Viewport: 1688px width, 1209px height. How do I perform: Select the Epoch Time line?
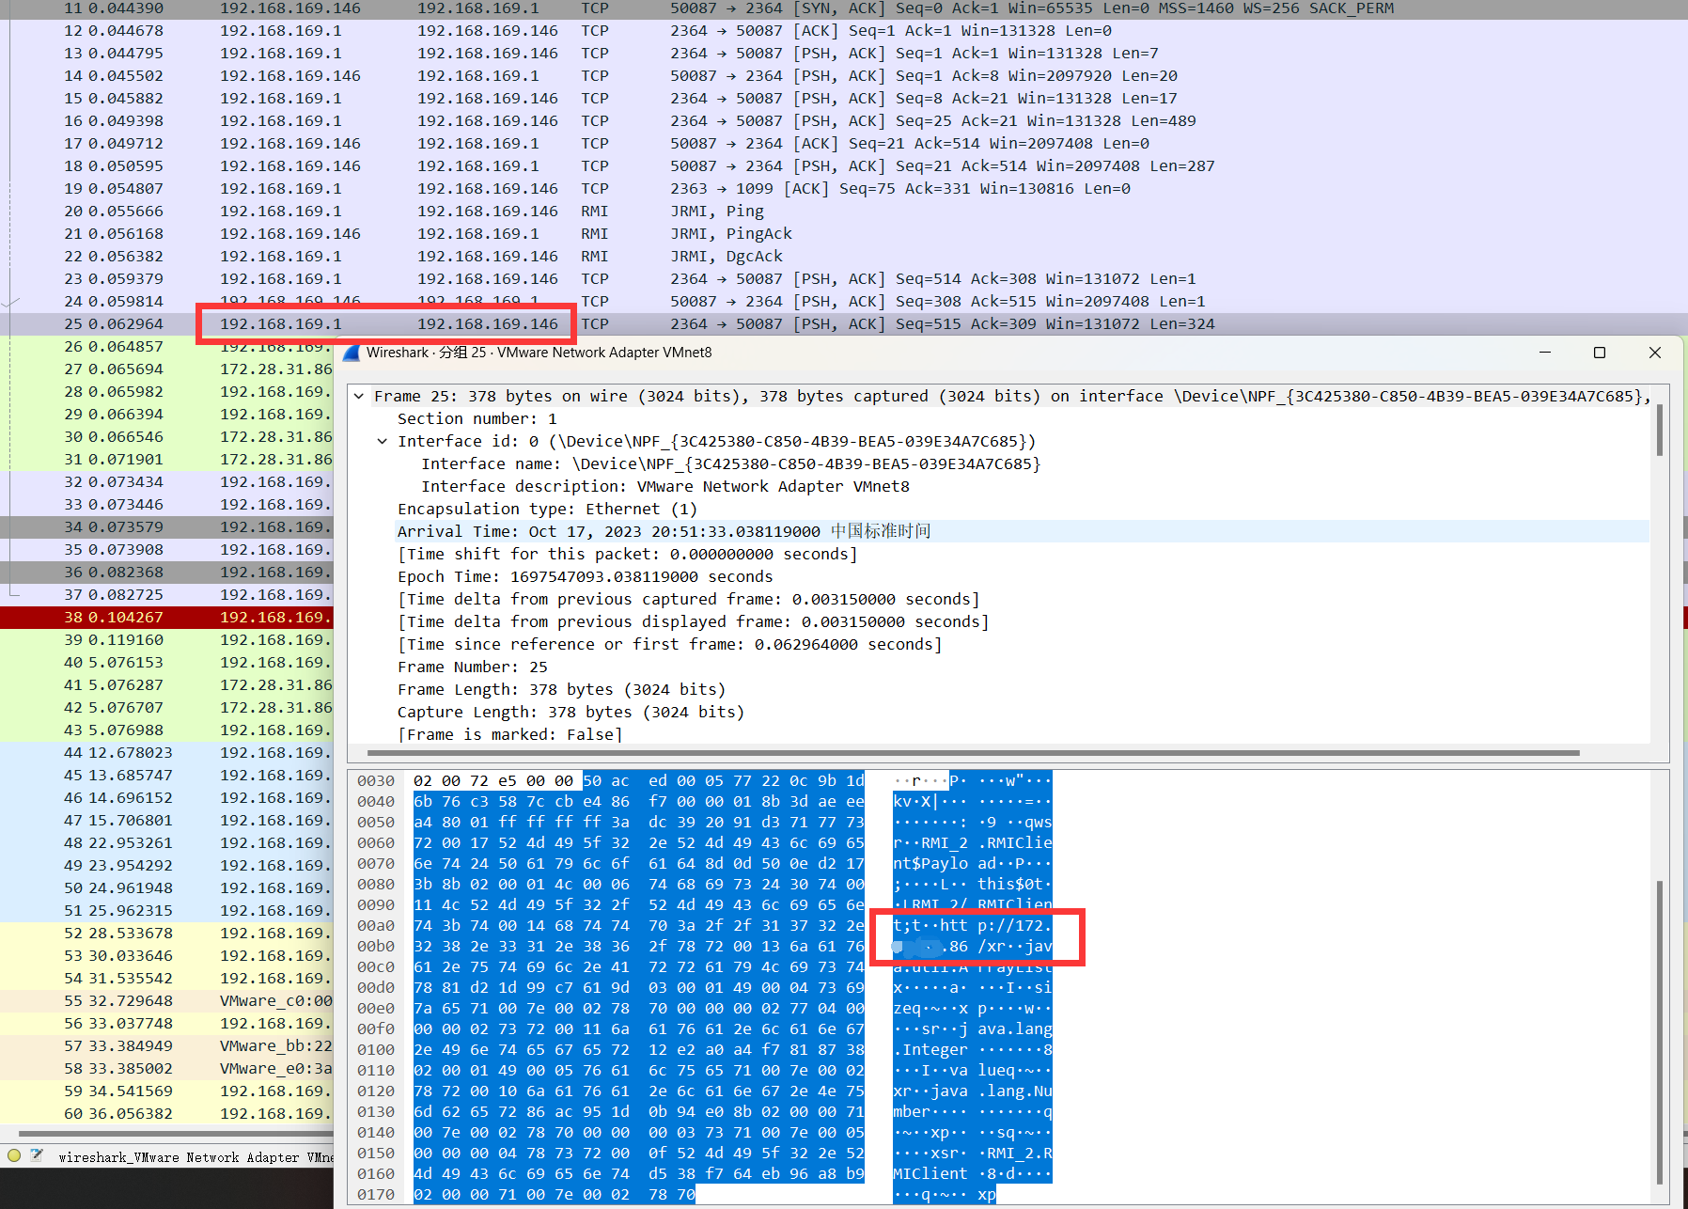click(585, 577)
